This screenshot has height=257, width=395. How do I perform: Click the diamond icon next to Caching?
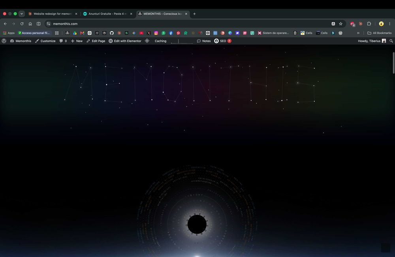(147, 41)
